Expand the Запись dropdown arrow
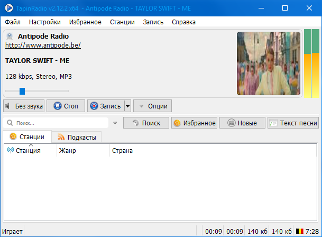Screen dimensions: 322x237 pos(127,106)
